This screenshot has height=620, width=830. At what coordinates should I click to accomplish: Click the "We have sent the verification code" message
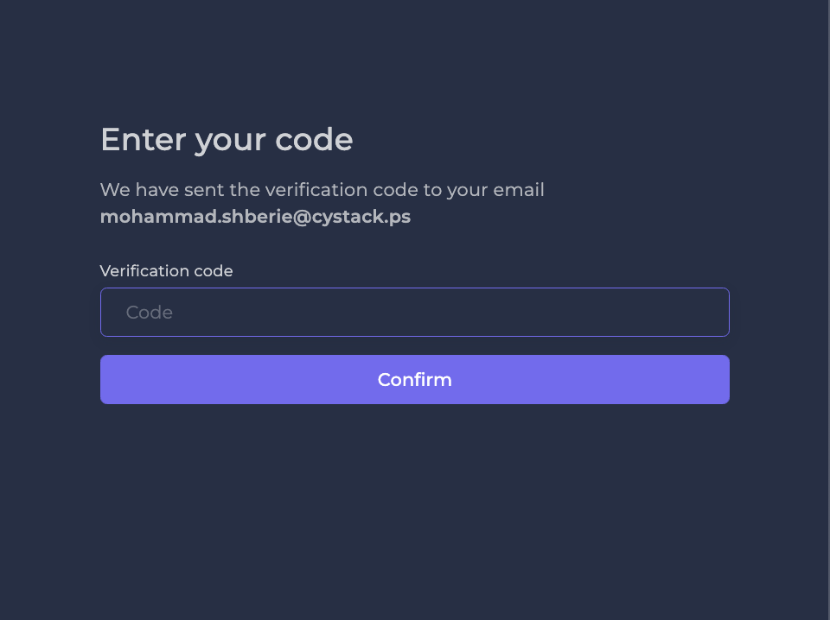(322, 190)
